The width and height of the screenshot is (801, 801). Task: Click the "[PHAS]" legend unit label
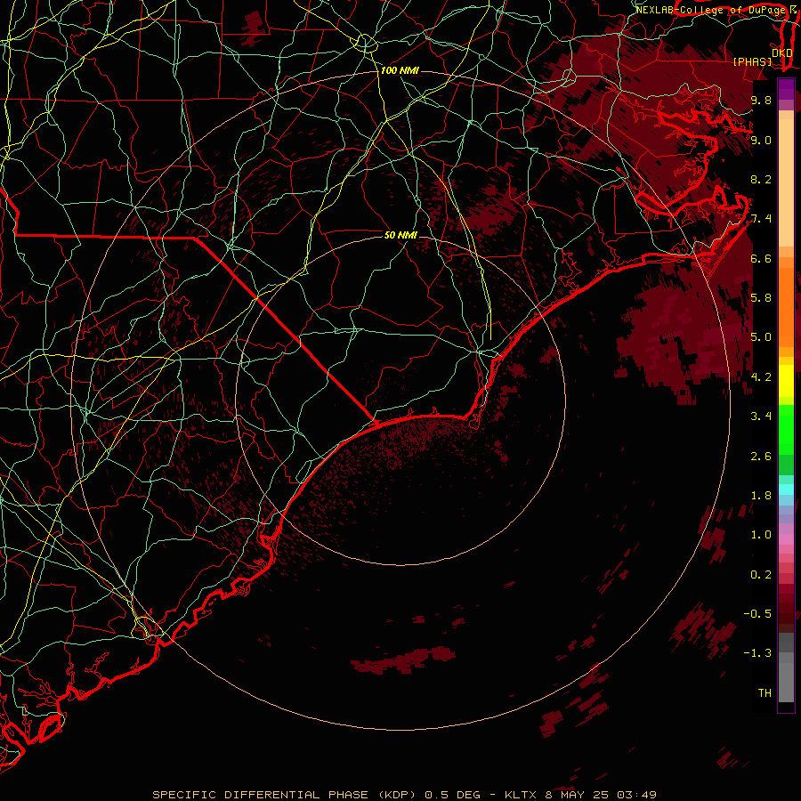tap(752, 61)
